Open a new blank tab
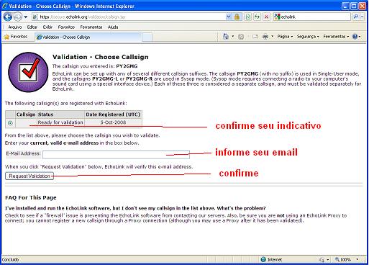369x265 pixels. click(x=147, y=37)
